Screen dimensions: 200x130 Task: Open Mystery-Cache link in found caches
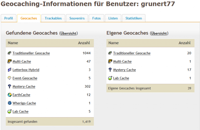pos(24,86)
